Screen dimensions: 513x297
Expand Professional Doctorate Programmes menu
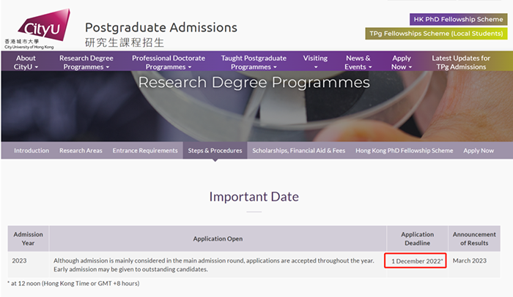click(168, 63)
